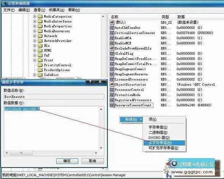224x179 pixels.
Task: Open the 文件(F) menu
Action: pyautogui.click(x=9, y=10)
